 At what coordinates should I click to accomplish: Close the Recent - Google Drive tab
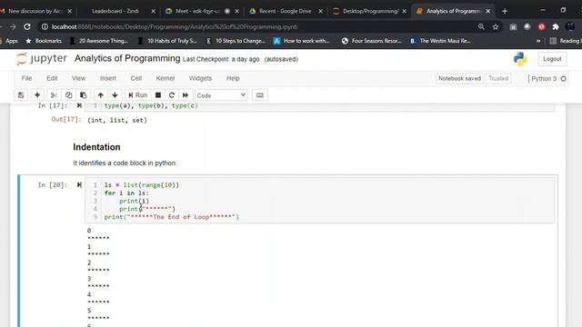(x=321, y=11)
